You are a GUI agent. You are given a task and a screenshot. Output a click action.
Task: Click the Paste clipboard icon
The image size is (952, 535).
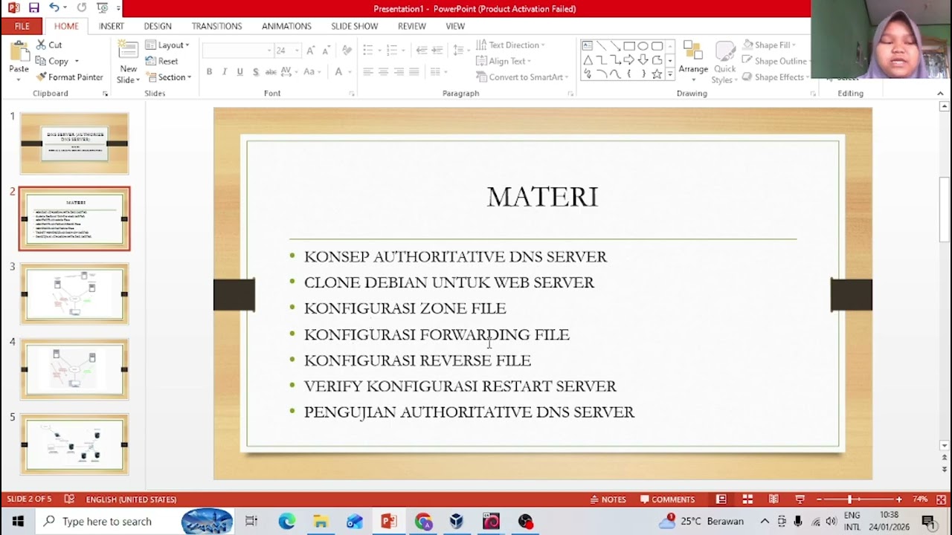[19, 52]
